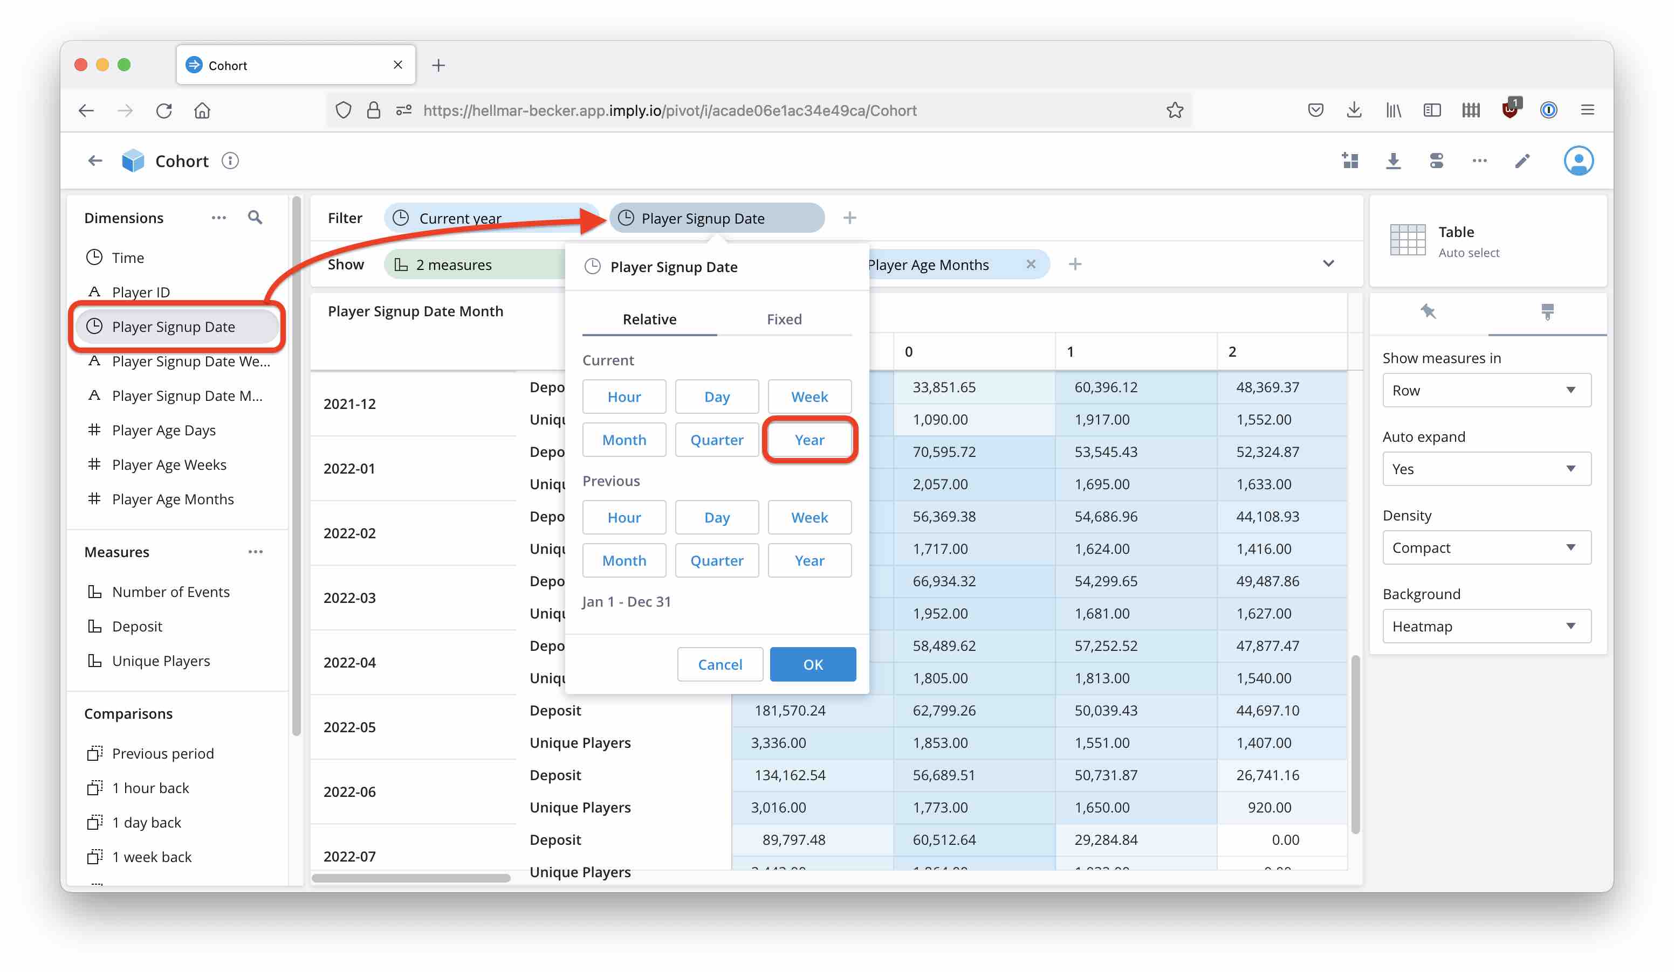Select Current Year relative option

809,440
